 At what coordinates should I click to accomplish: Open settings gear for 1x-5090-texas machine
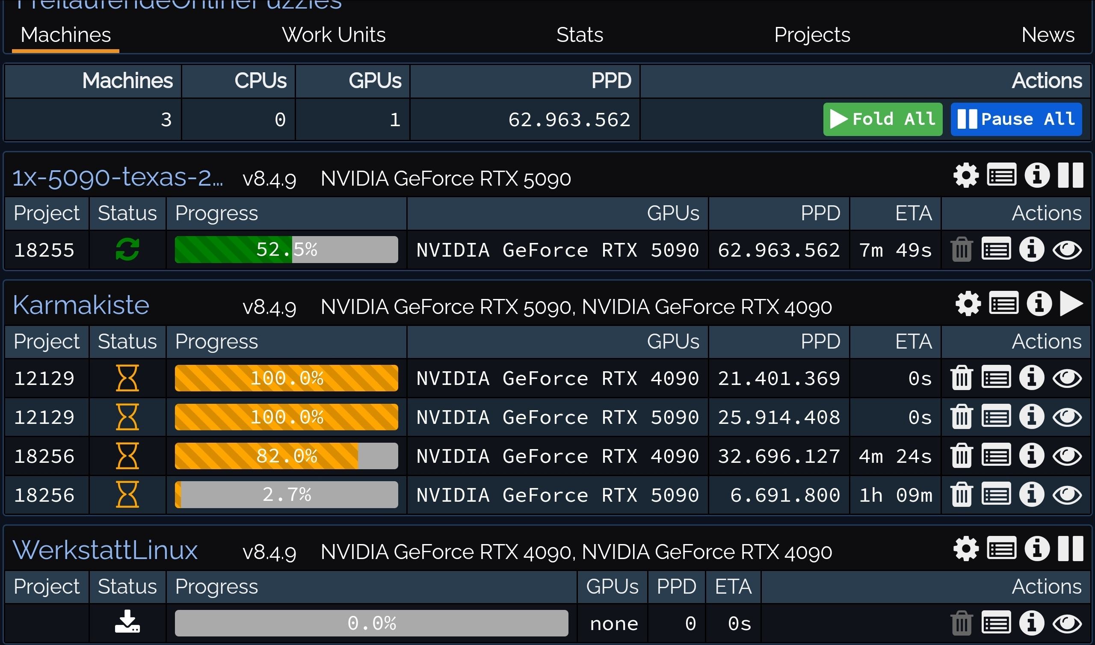coord(965,176)
